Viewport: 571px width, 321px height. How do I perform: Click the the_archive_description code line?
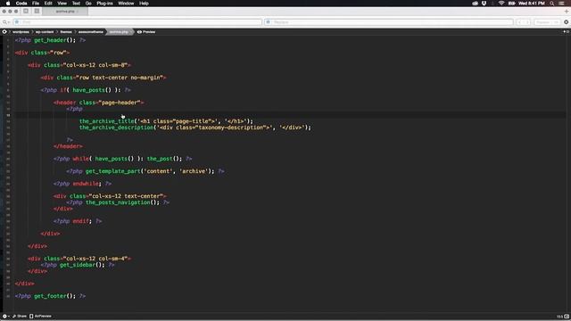tap(195, 128)
